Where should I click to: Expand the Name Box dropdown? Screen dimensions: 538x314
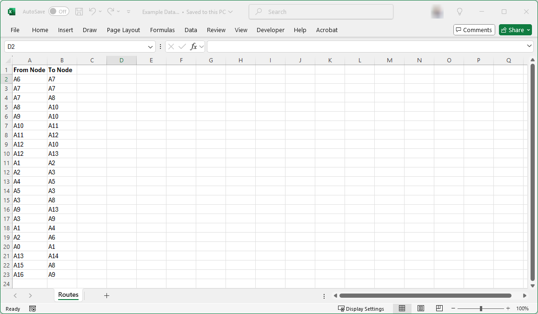[x=151, y=47]
